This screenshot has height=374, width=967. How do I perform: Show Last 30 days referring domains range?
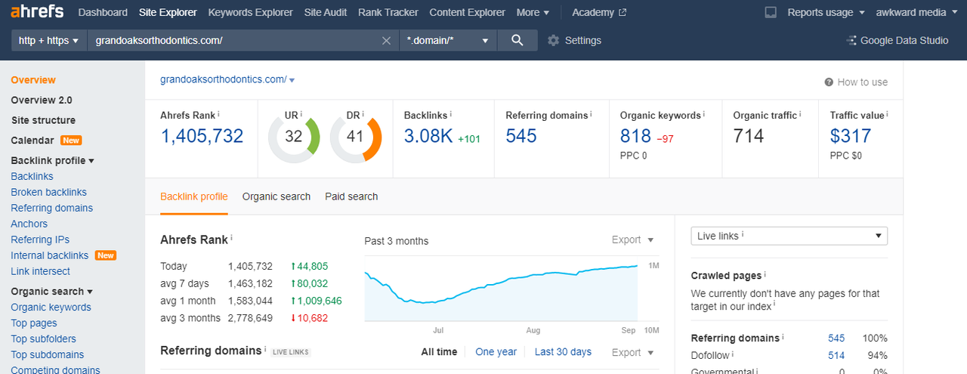coord(563,352)
